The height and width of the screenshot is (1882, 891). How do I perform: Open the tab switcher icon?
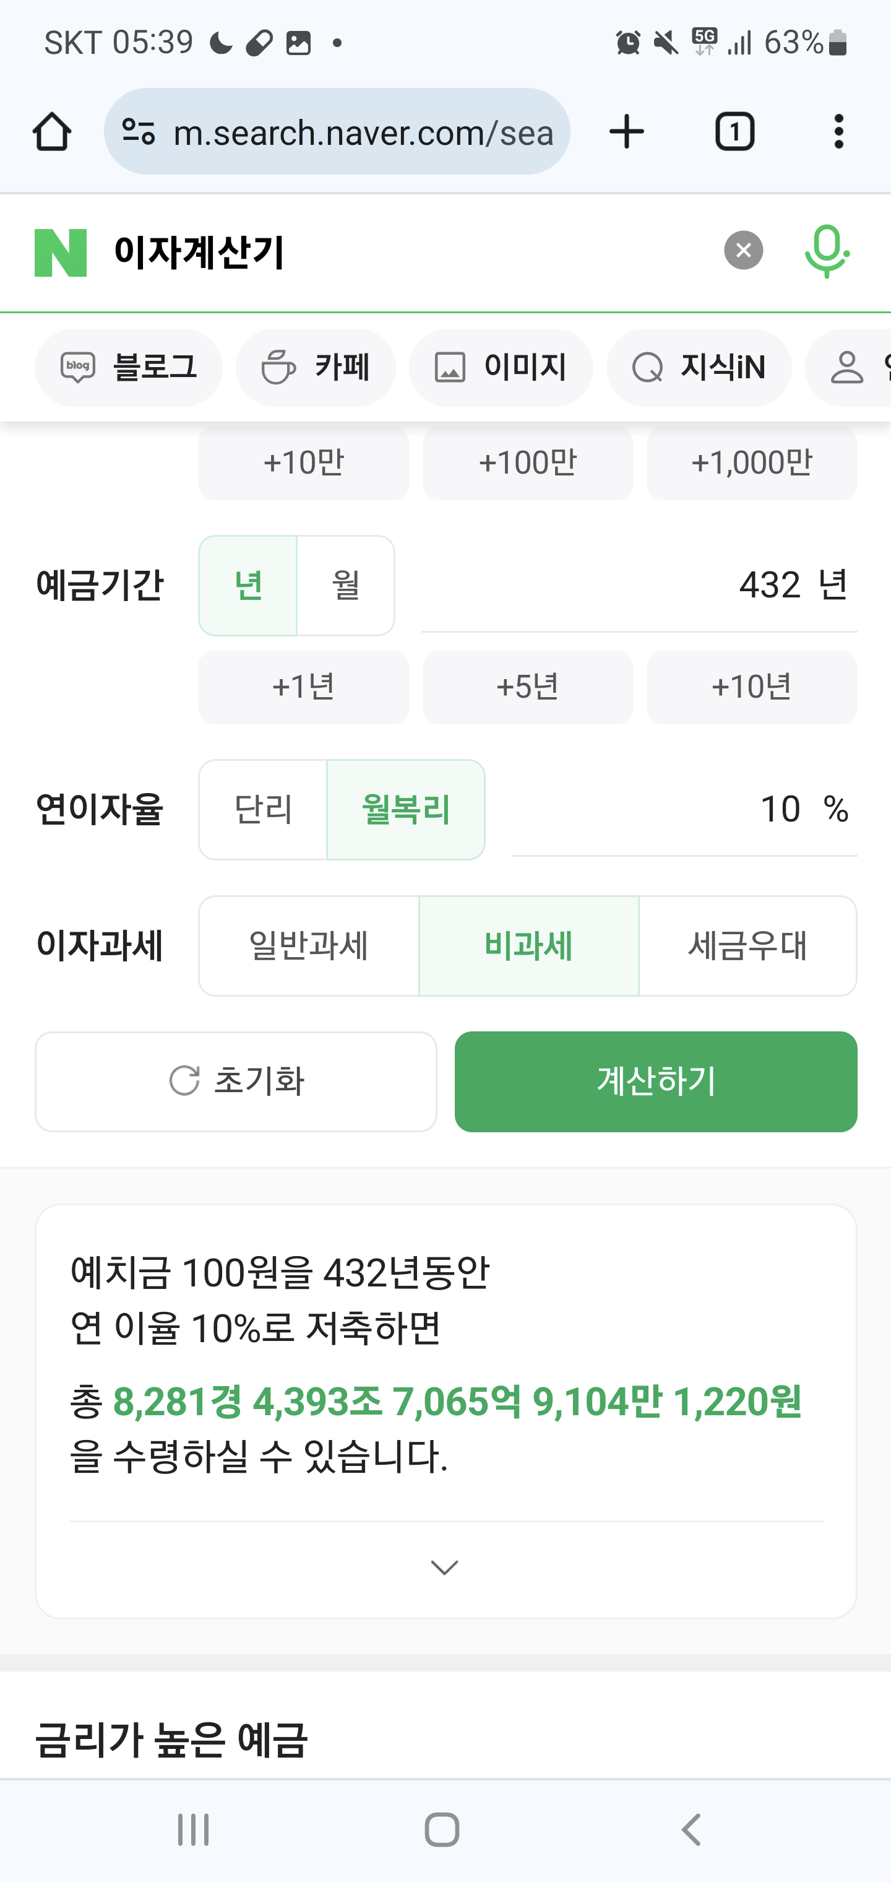(x=734, y=132)
